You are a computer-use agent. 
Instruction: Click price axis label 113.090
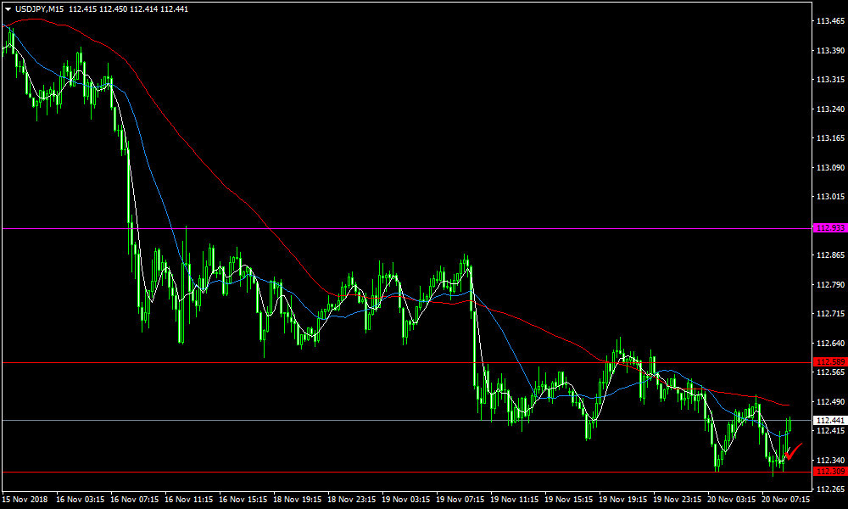[830, 167]
